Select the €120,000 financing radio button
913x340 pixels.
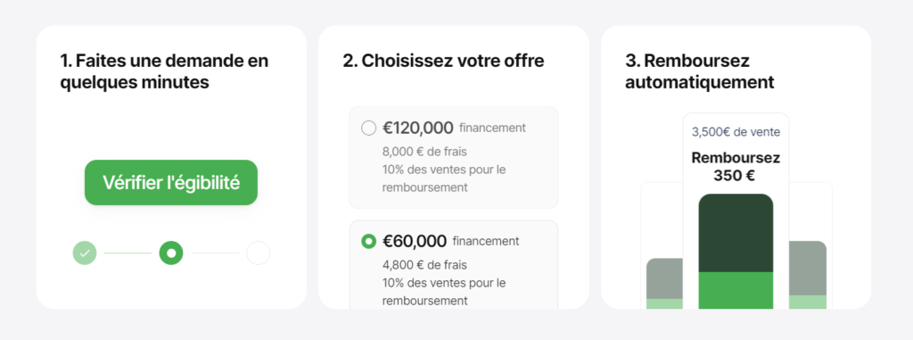368,128
